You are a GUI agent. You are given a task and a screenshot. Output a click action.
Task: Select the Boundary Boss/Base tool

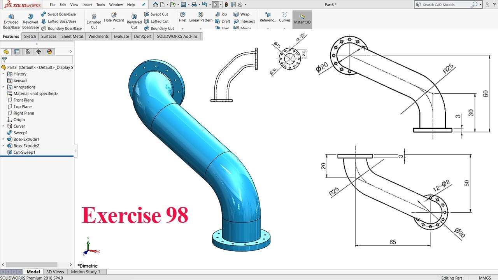point(61,28)
